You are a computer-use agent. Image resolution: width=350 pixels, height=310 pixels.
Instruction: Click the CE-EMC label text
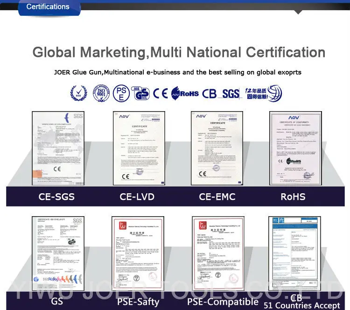[217, 197]
